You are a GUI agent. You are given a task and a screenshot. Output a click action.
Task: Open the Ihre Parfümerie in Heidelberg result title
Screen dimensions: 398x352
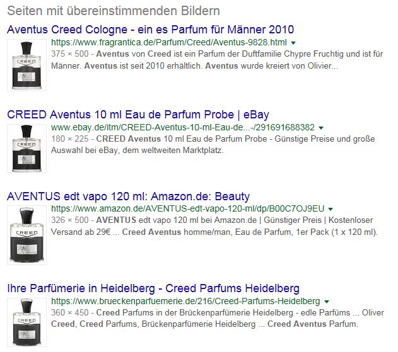click(153, 288)
